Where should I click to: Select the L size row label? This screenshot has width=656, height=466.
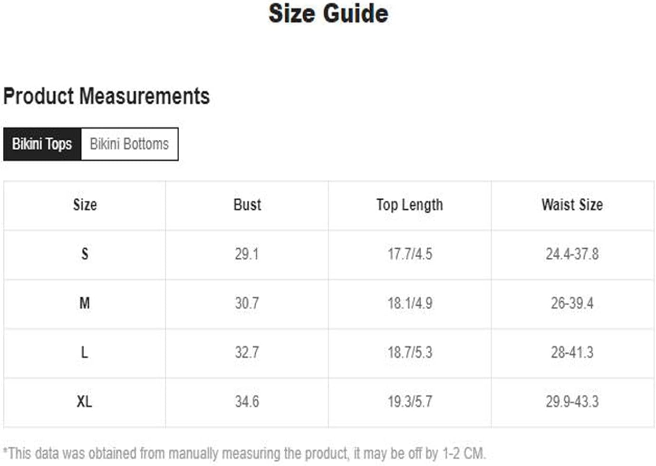coord(85,352)
